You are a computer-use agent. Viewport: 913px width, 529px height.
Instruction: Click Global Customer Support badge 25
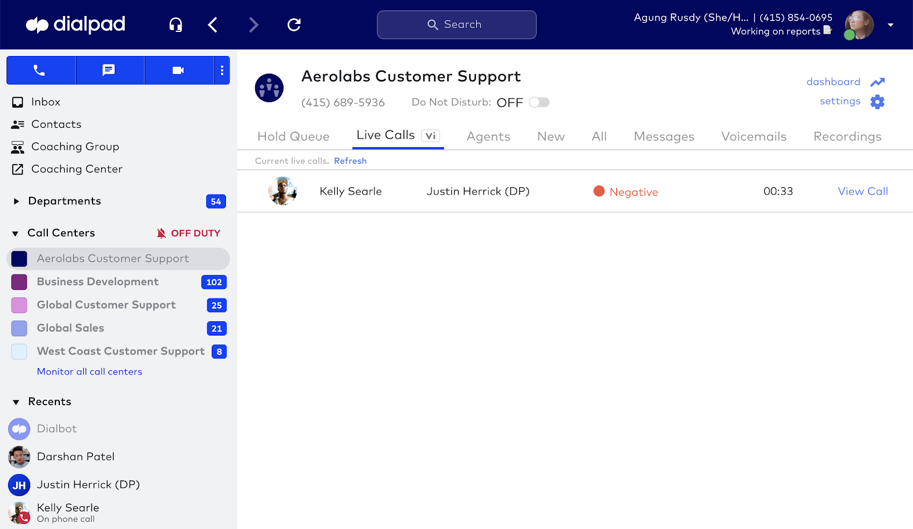click(x=217, y=305)
